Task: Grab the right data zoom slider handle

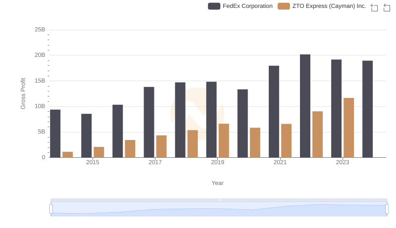Action: [x=387, y=209]
